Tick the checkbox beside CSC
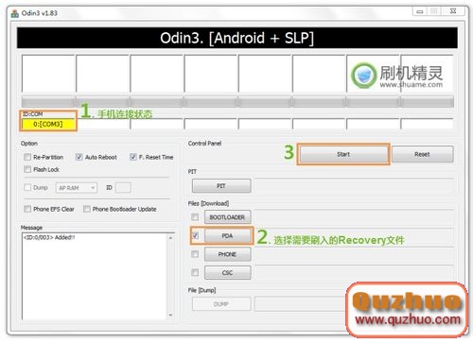Viewport: 473px width, 343px height. tap(195, 272)
